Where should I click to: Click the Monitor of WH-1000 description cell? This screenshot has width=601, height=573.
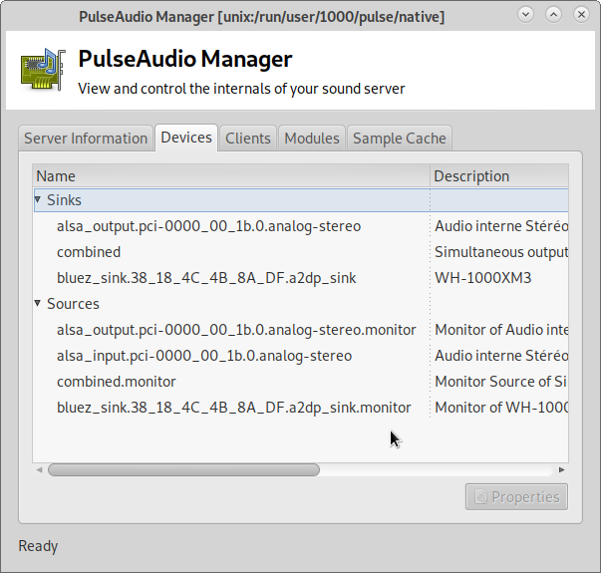[x=501, y=408]
